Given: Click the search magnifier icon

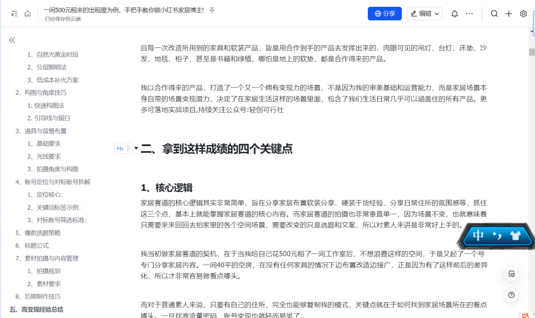Looking at the screenshot, I should (494, 14).
